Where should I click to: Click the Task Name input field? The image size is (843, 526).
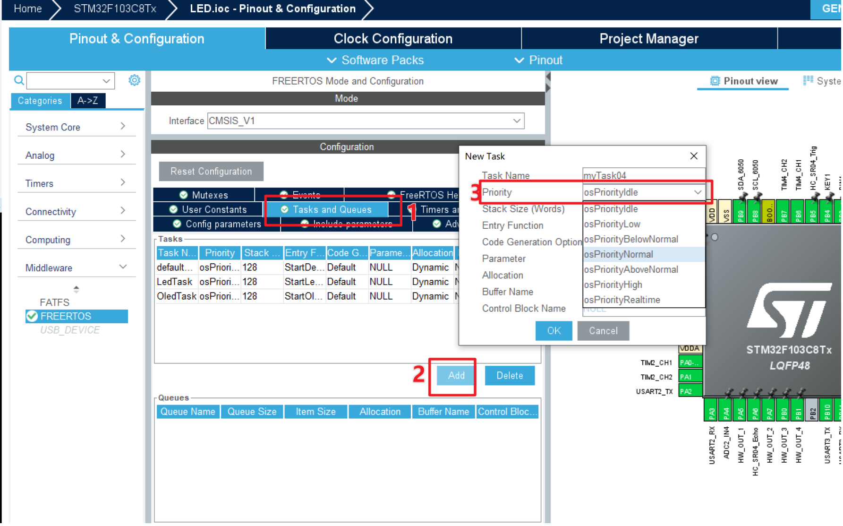click(644, 174)
